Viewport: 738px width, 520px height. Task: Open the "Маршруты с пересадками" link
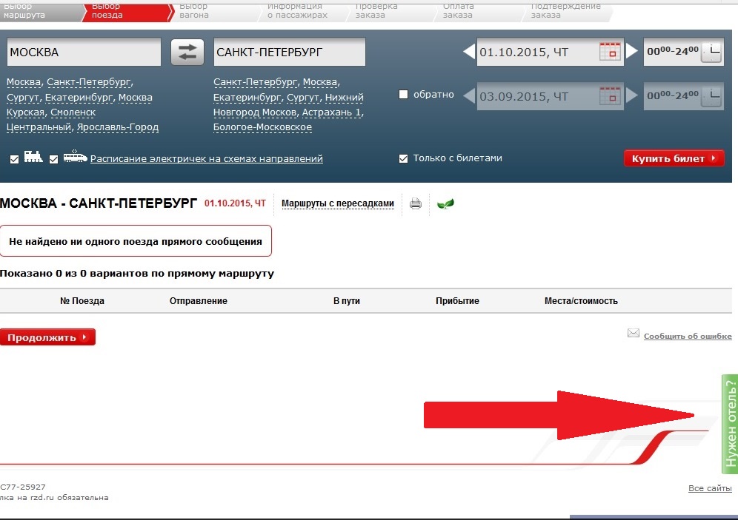[338, 203]
